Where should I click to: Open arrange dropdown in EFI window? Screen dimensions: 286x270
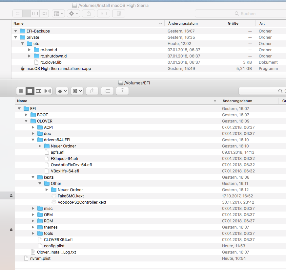click(x=62, y=91)
